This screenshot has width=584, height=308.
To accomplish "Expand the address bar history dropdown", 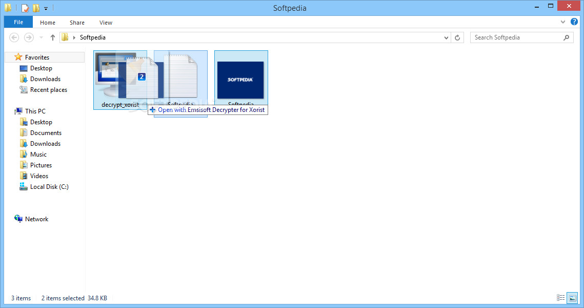I will tap(446, 37).
